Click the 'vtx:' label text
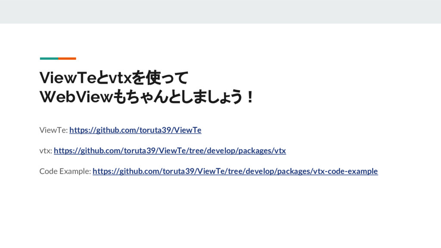This screenshot has width=441, height=248. point(46,151)
